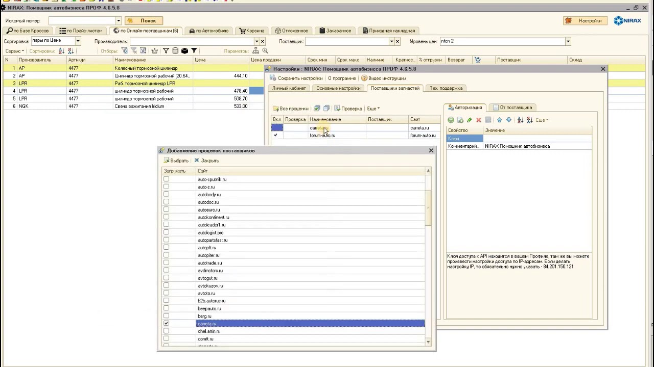Move the property down with the blue arrow
Screen dimensions: 654x367
[508, 120]
